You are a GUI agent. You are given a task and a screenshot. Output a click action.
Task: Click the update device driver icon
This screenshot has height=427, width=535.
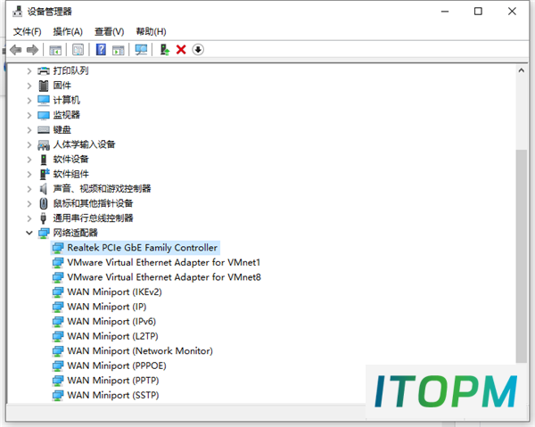click(x=165, y=50)
